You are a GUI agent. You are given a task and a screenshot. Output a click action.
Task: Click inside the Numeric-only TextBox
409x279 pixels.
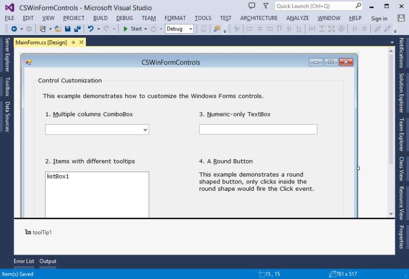[x=258, y=130]
